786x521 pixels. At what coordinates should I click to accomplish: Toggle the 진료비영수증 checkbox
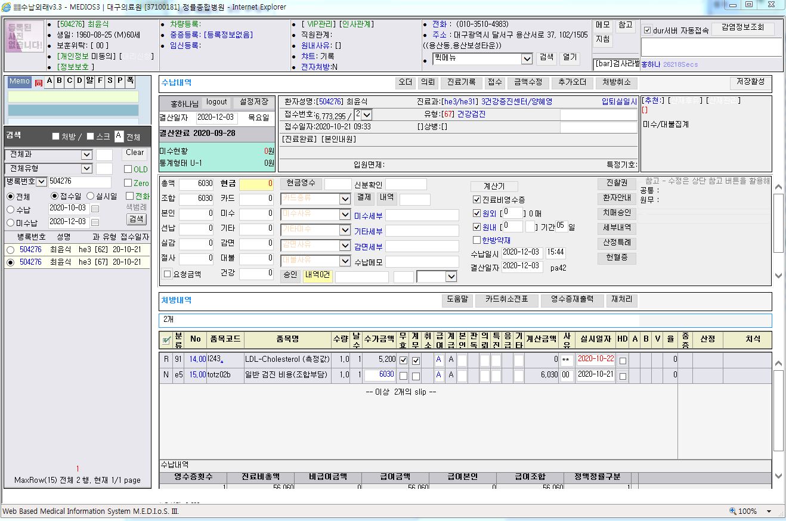tap(476, 200)
